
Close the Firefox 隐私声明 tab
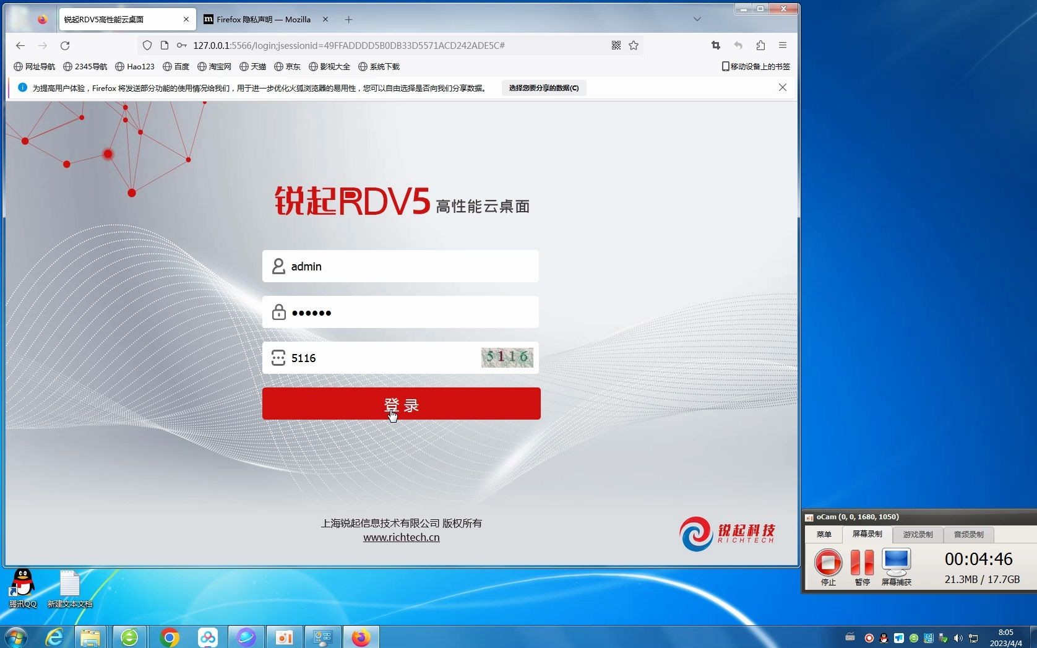325,19
